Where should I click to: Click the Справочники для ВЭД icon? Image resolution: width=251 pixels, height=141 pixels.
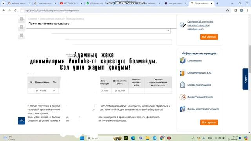click(182, 73)
